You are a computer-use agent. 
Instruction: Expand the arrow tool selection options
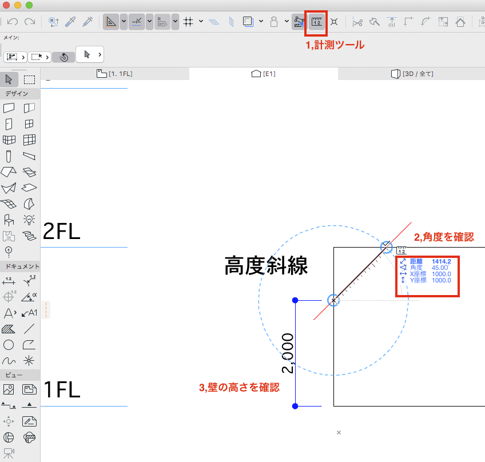[100, 54]
